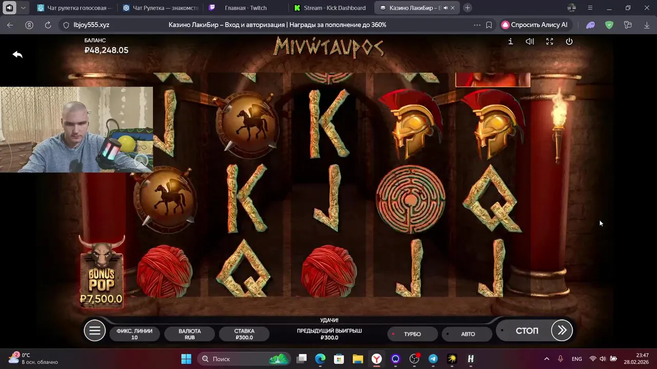Switch the ENG input language
Screen dimensions: 657x369
click(577, 359)
